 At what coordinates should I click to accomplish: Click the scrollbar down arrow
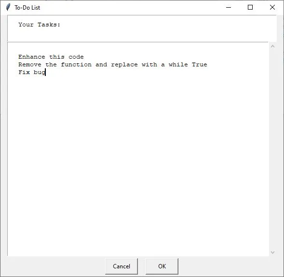pos(272,252)
